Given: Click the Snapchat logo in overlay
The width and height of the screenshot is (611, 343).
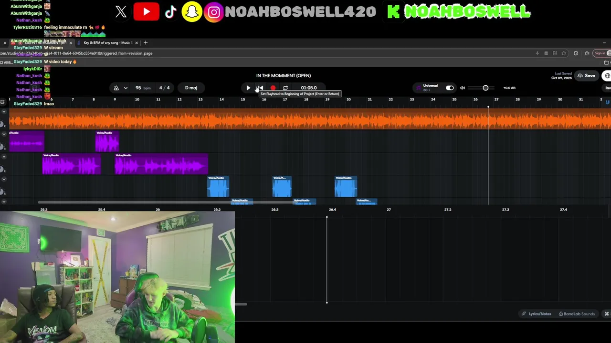Looking at the screenshot, I should (x=192, y=12).
